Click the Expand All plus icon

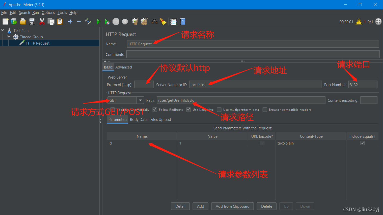pyautogui.click(x=70, y=22)
